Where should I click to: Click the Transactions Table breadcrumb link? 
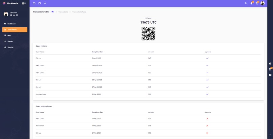click(x=79, y=12)
